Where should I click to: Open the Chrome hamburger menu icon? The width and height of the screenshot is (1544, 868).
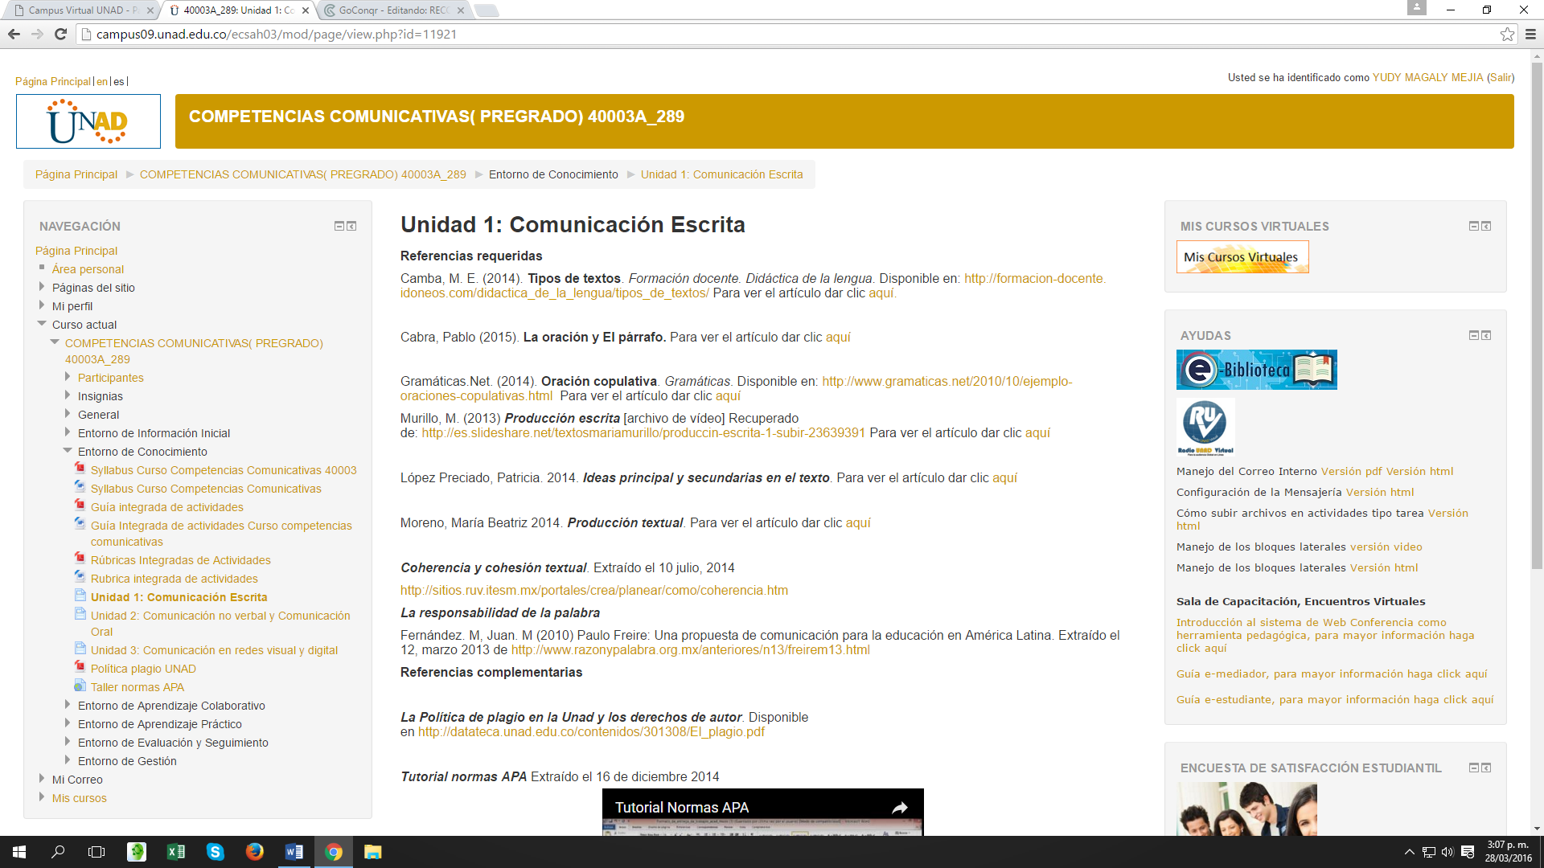click(x=1530, y=35)
